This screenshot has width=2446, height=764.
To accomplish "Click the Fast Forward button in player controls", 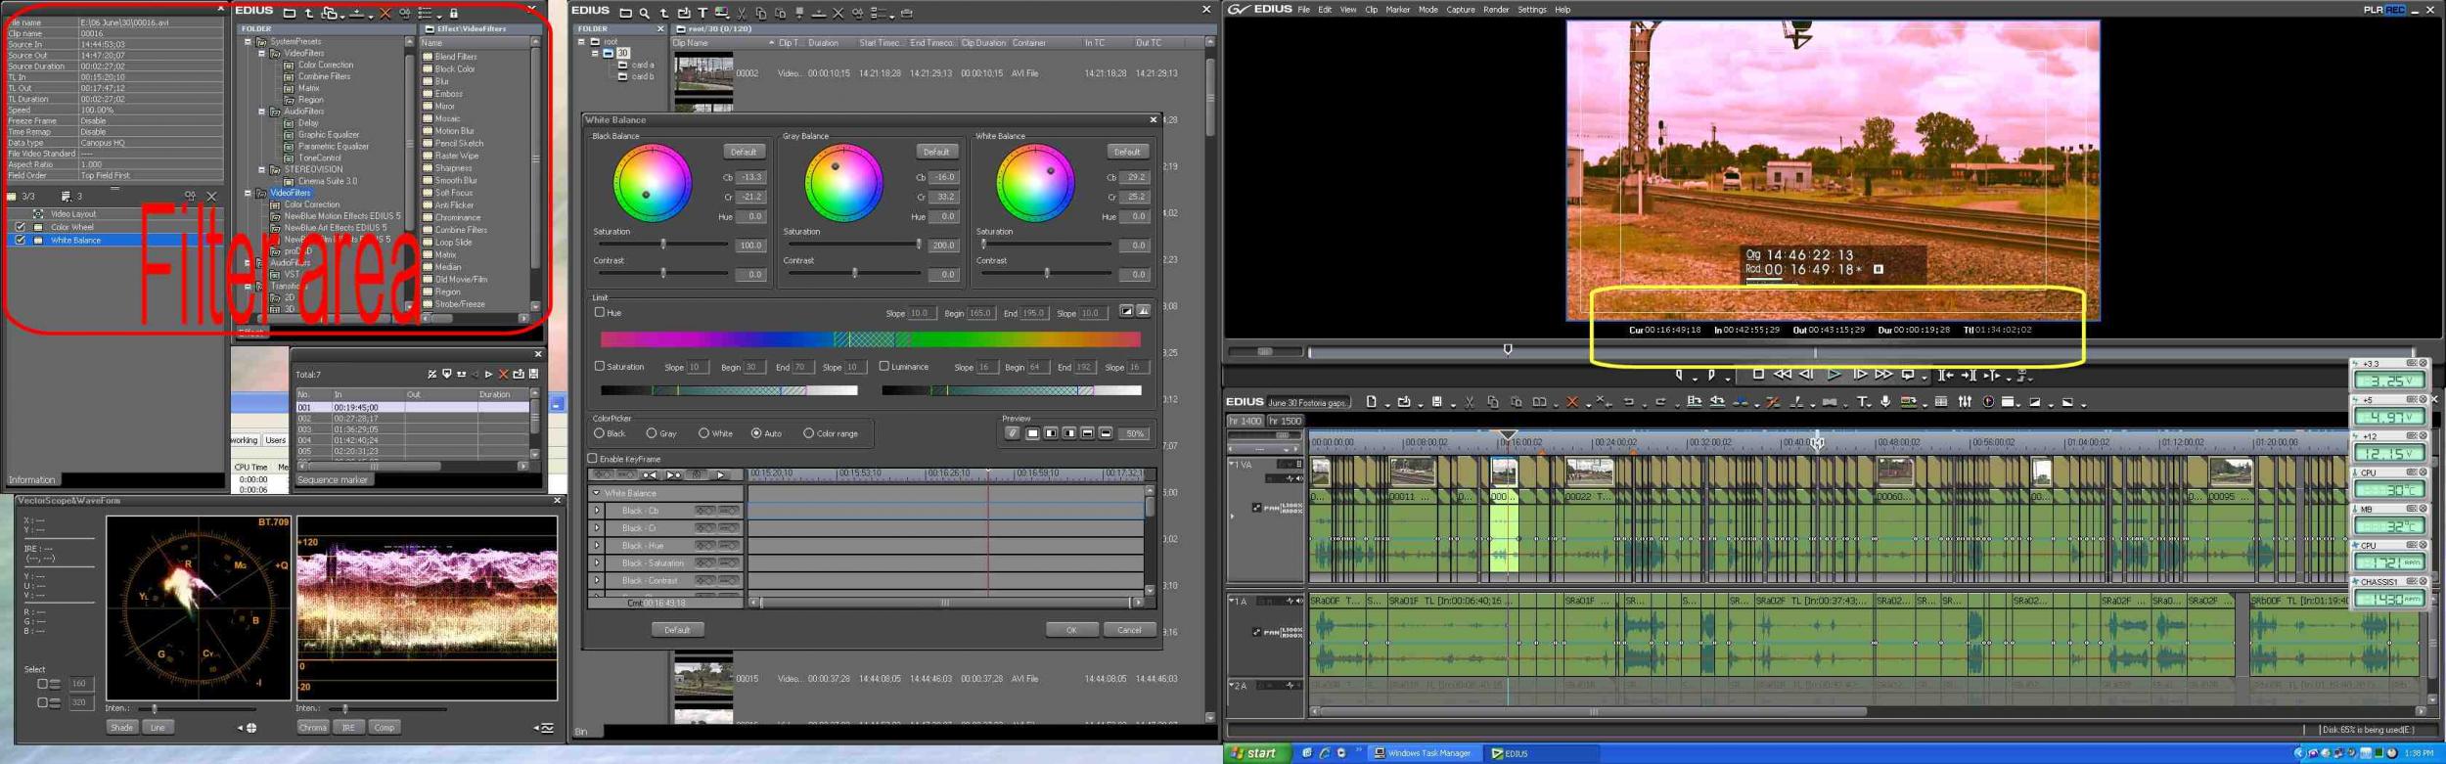I will coord(1883,375).
